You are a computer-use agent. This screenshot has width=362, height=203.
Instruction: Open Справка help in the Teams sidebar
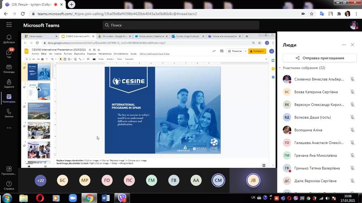(x=9, y=186)
